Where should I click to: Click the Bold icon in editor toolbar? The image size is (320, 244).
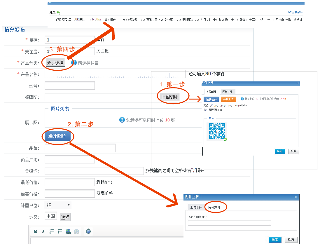click(x=35, y=231)
